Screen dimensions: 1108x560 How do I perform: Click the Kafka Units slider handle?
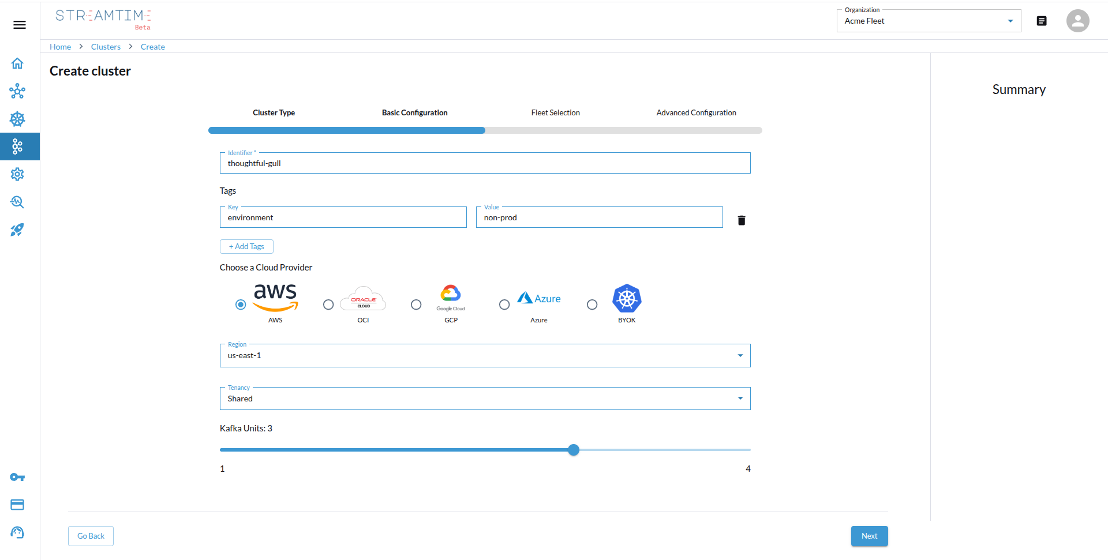573,450
